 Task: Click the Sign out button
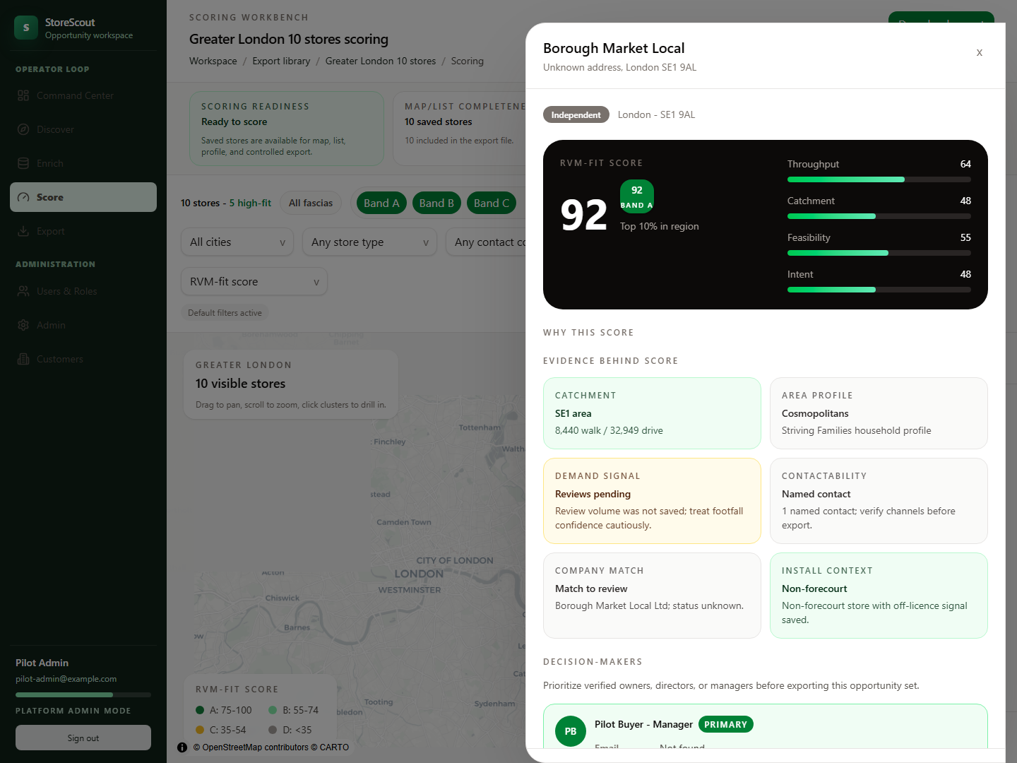coord(83,738)
